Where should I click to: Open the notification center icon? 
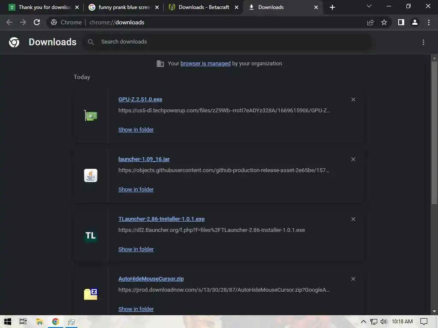coord(424,322)
